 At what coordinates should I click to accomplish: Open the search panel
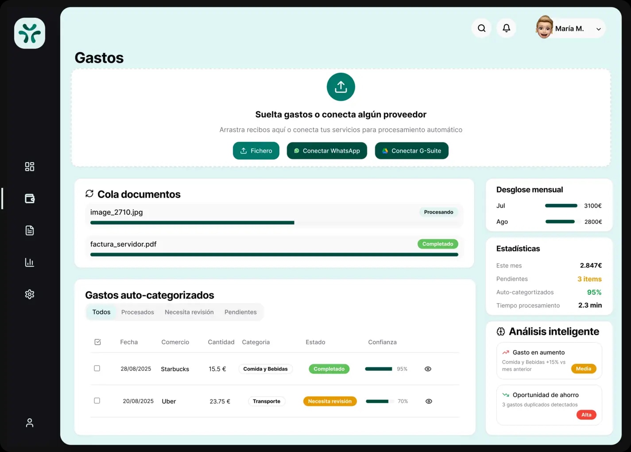[481, 28]
